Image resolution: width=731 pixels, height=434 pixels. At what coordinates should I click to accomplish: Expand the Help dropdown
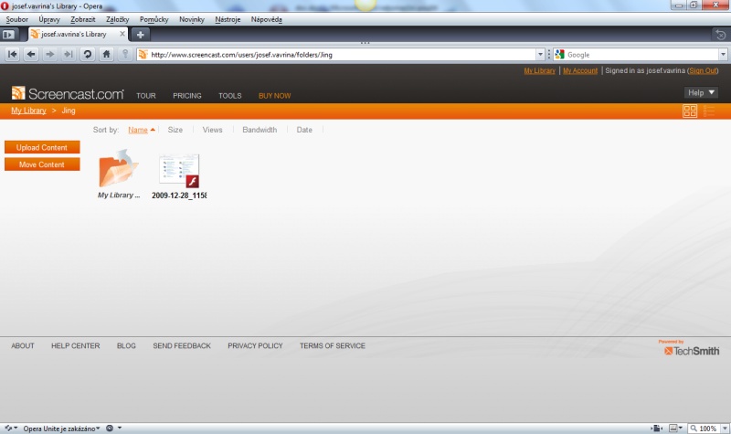701,93
